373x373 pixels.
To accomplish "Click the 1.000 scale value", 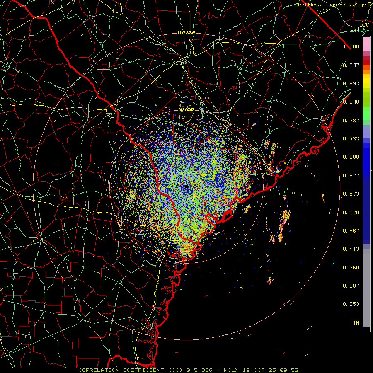I will click(x=351, y=46).
